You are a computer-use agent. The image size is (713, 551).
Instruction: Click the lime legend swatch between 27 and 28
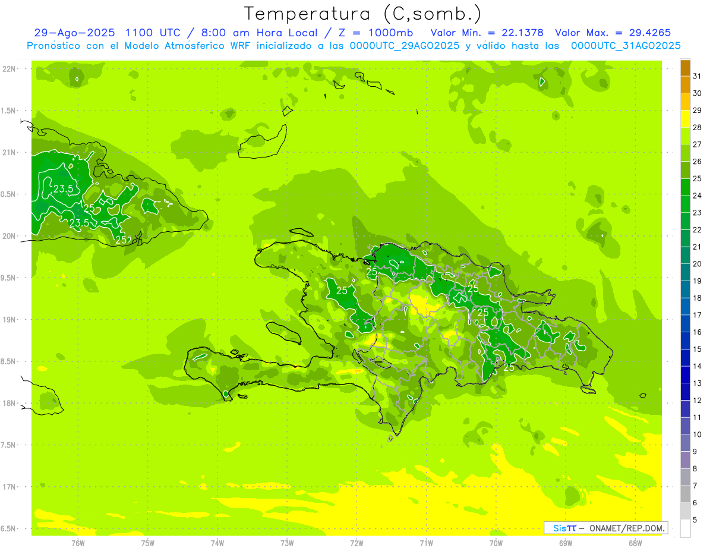tap(685, 136)
